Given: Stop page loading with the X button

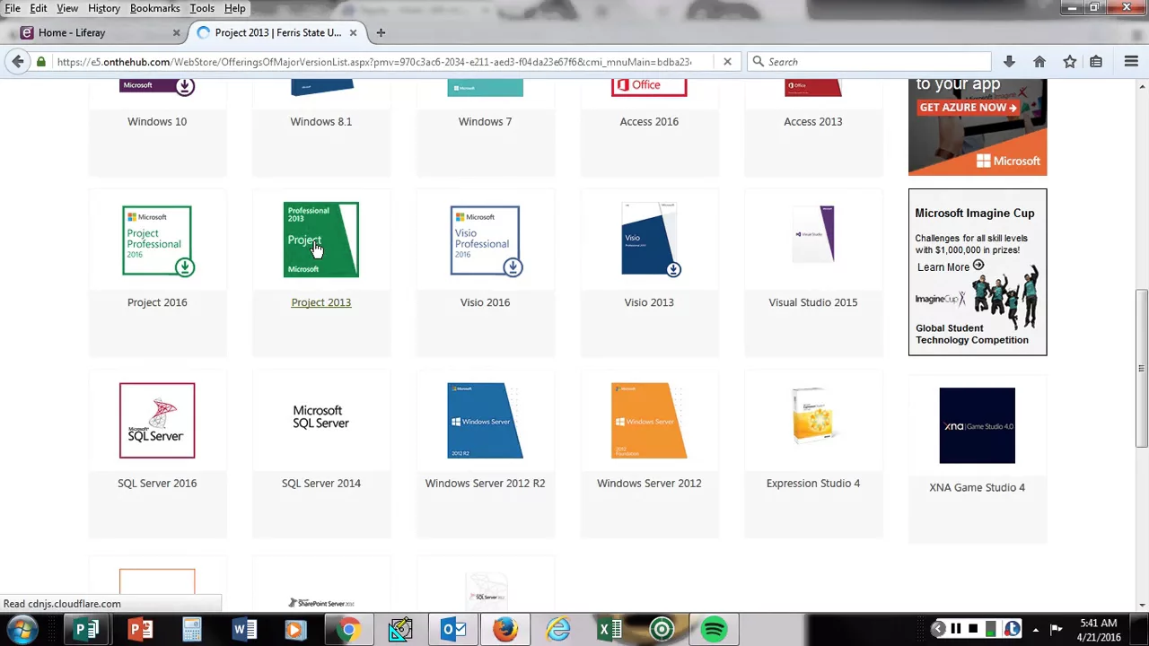Looking at the screenshot, I should [x=727, y=62].
